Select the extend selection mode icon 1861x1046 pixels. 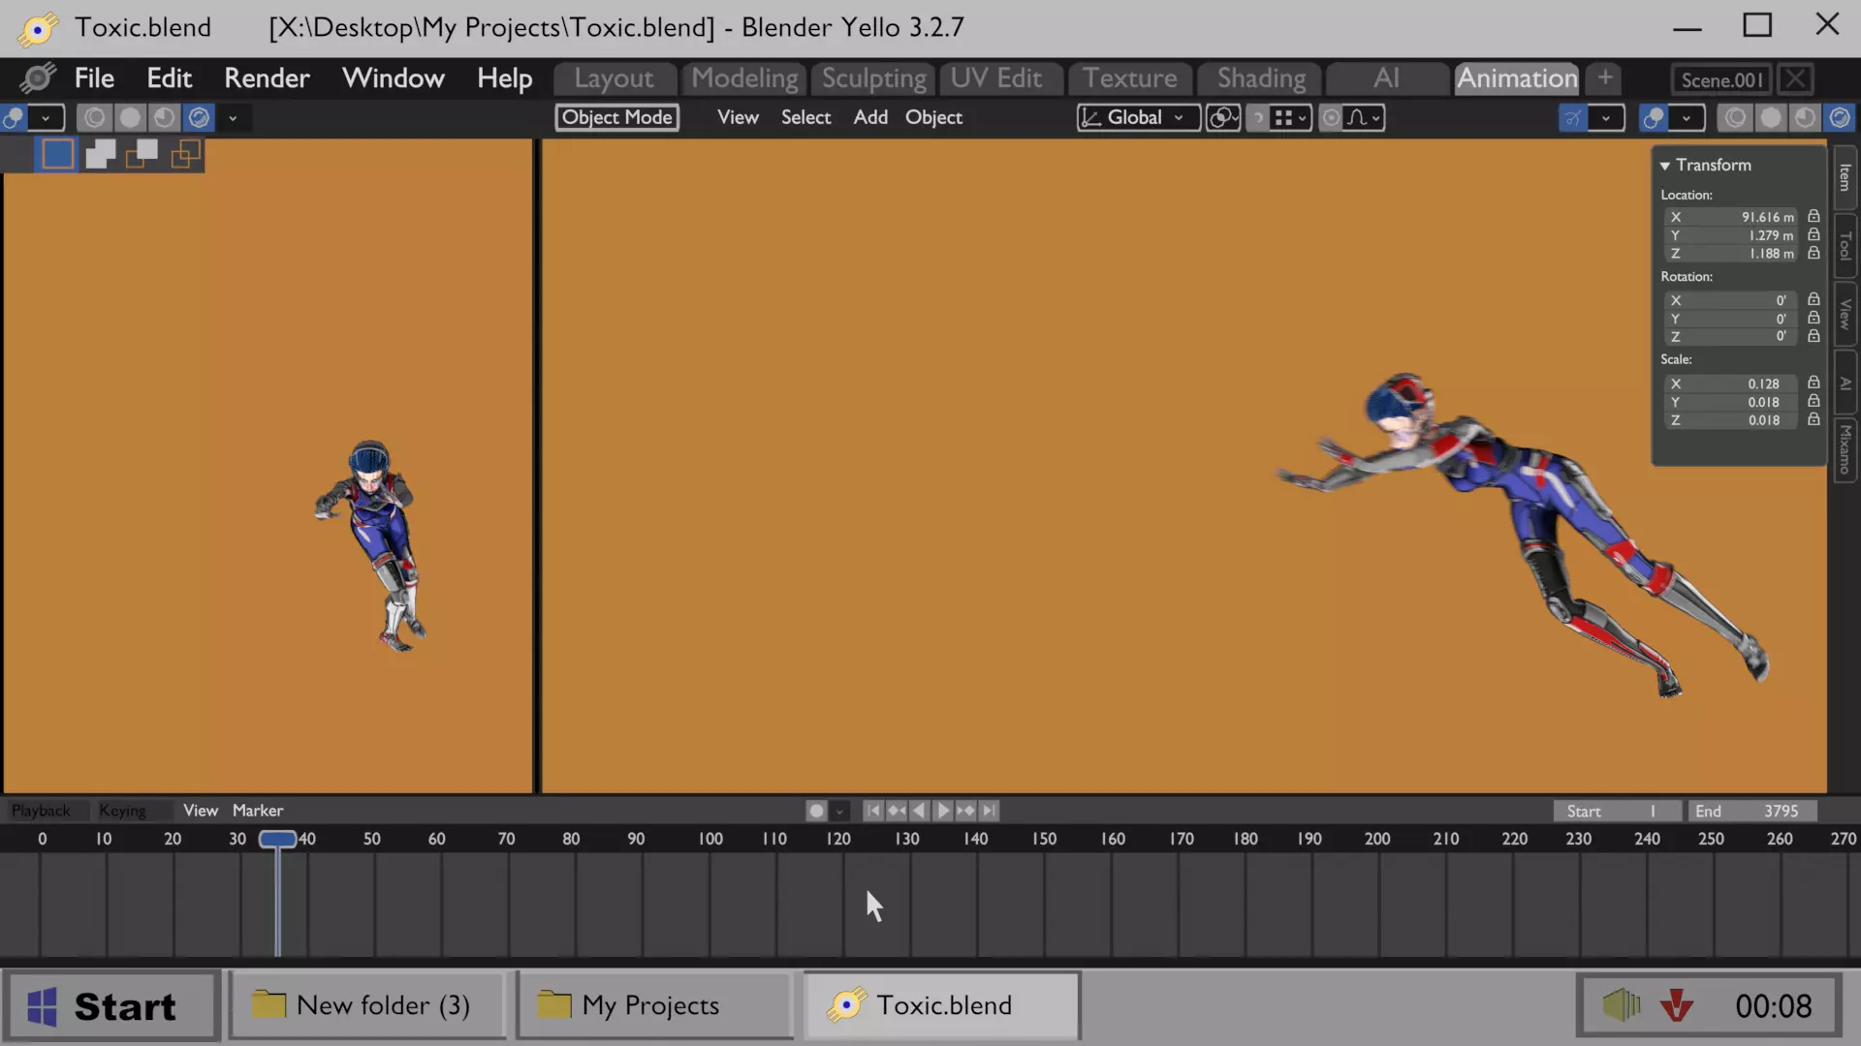pos(100,154)
